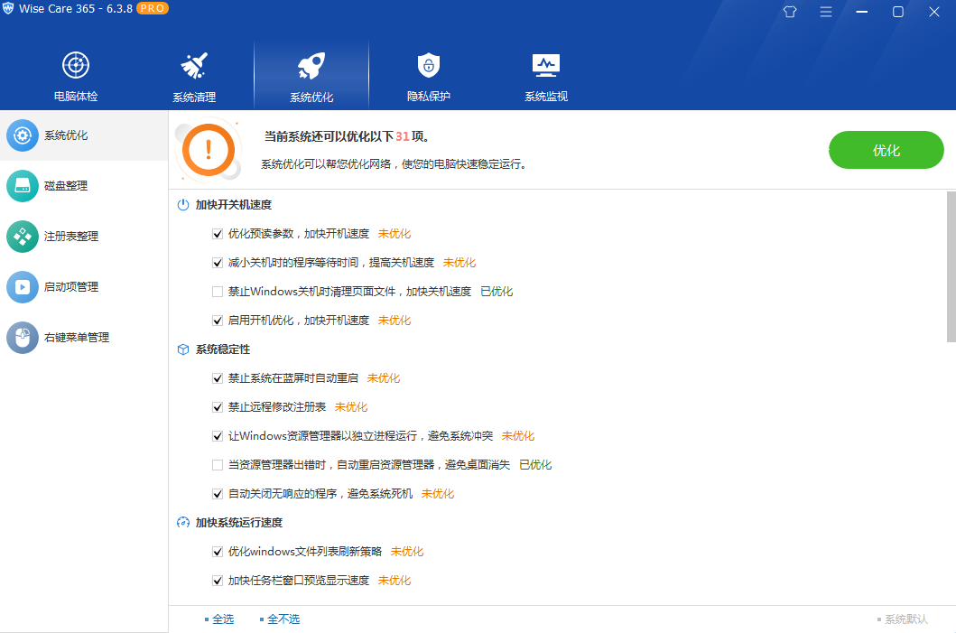Click the green 优化 button
956x633 pixels.
coord(886,150)
